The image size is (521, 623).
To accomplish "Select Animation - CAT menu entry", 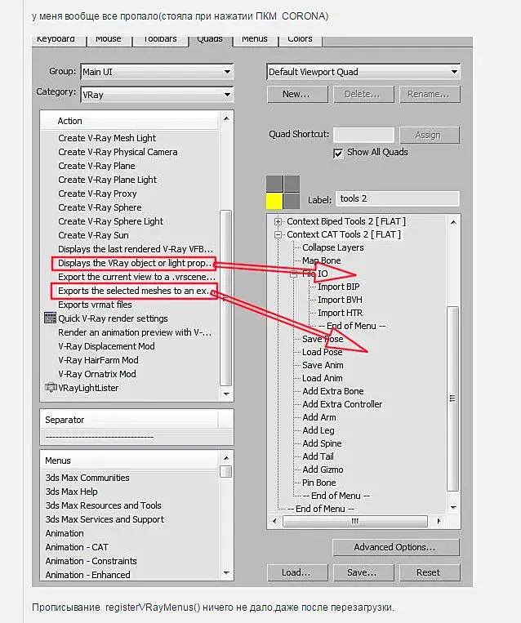I will pyautogui.click(x=77, y=548).
